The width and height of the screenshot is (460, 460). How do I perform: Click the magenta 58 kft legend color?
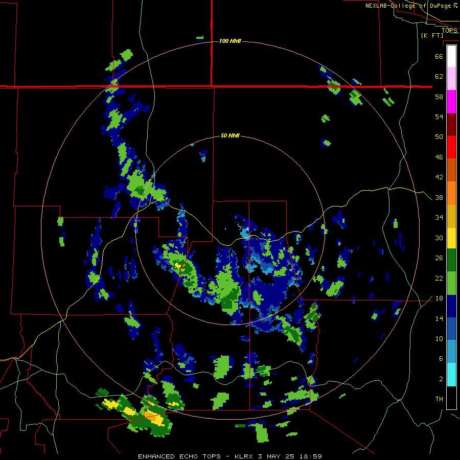click(451, 102)
